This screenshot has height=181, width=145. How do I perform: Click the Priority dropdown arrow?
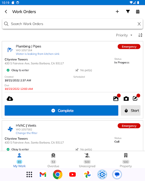click(x=131, y=35)
